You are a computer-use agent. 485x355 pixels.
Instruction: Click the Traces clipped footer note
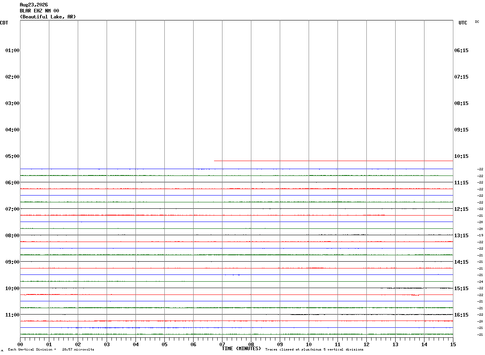point(314,349)
